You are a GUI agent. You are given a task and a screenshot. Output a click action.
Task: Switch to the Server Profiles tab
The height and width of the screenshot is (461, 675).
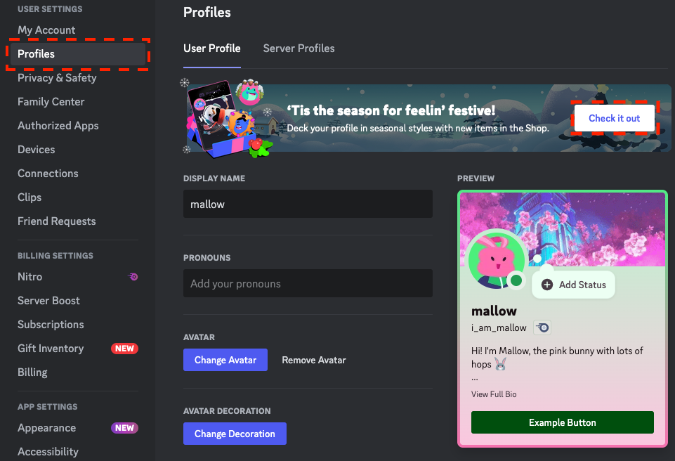coord(298,48)
